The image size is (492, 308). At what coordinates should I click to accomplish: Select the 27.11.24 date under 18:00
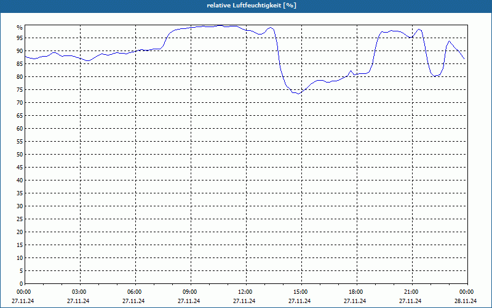[355, 301]
